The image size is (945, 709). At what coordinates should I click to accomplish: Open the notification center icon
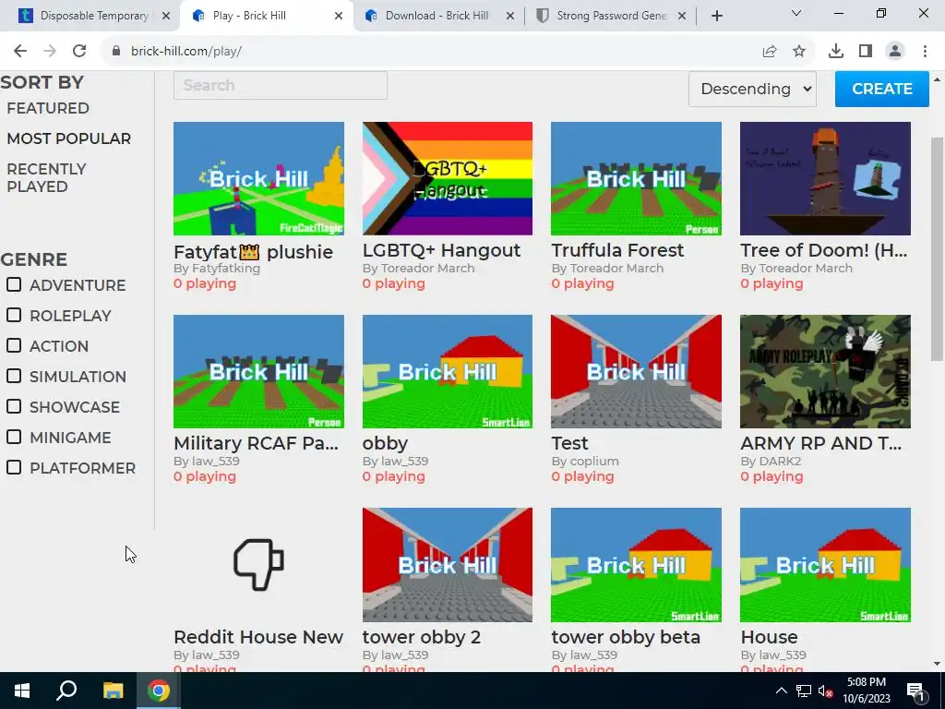[x=915, y=691]
